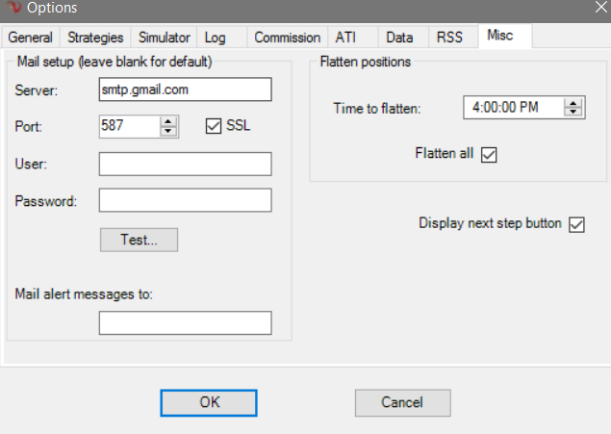Select the Commission tab
Viewport: 611px width, 434px height.
point(287,38)
